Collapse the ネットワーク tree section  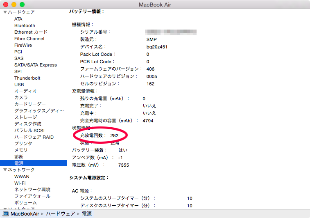point(5,170)
